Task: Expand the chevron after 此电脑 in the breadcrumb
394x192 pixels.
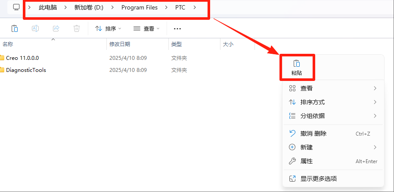Action: point(65,8)
